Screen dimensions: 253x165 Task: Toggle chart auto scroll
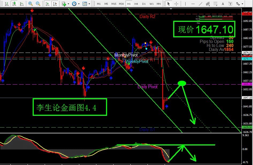tap(47, 4)
